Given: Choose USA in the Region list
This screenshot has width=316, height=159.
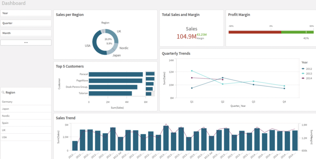Looking at the screenshot, I should pos(26,137).
